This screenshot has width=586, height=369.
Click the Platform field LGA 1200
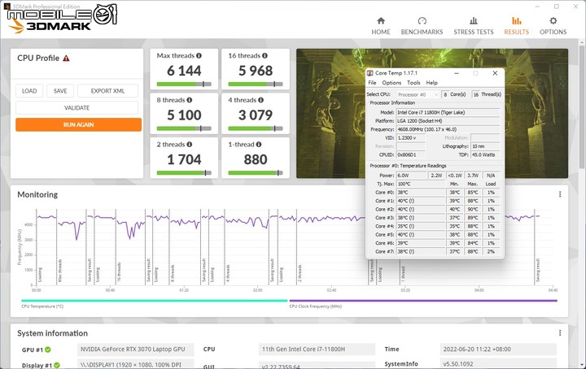pyautogui.click(x=448, y=121)
